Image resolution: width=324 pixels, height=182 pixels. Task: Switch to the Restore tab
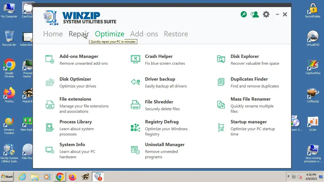pos(176,34)
